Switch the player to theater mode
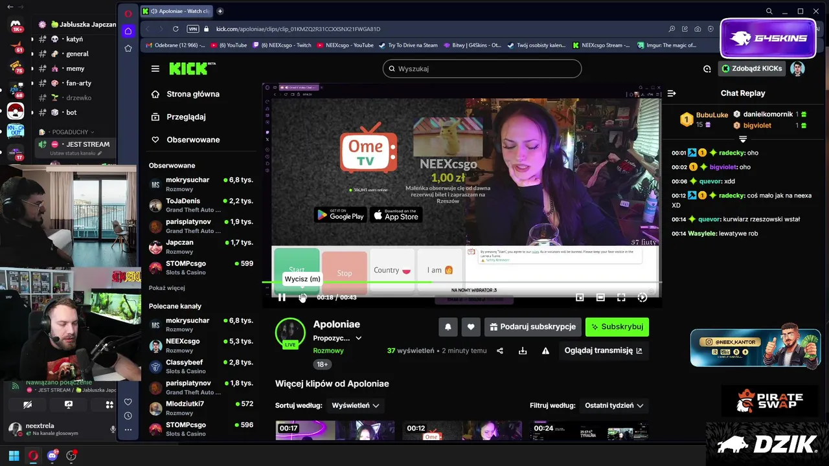This screenshot has height=466, width=829. click(x=600, y=297)
